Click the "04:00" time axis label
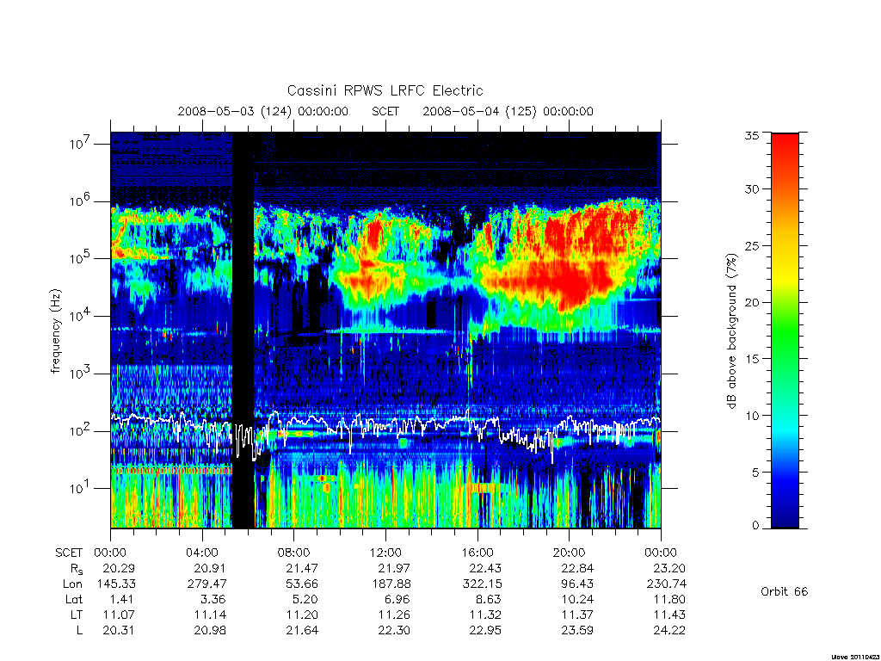 202,553
